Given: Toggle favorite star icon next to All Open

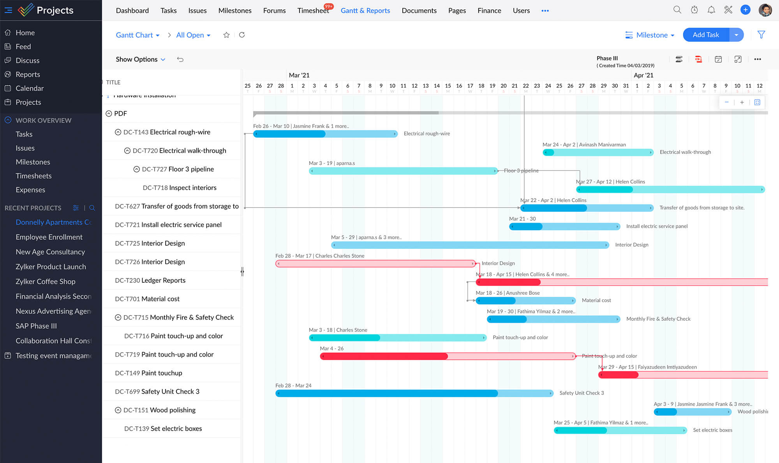Looking at the screenshot, I should click(x=226, y=35).
